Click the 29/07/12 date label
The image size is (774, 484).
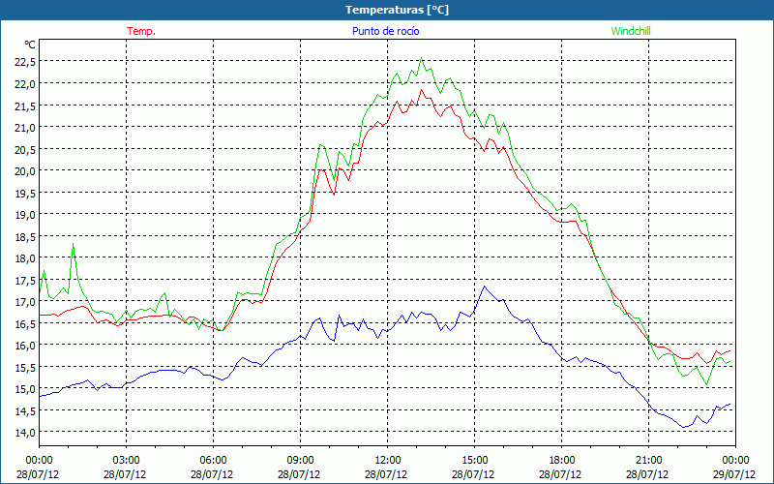pos(734,474)
